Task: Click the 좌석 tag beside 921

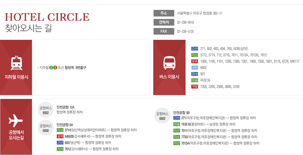Action: (195, 74)
